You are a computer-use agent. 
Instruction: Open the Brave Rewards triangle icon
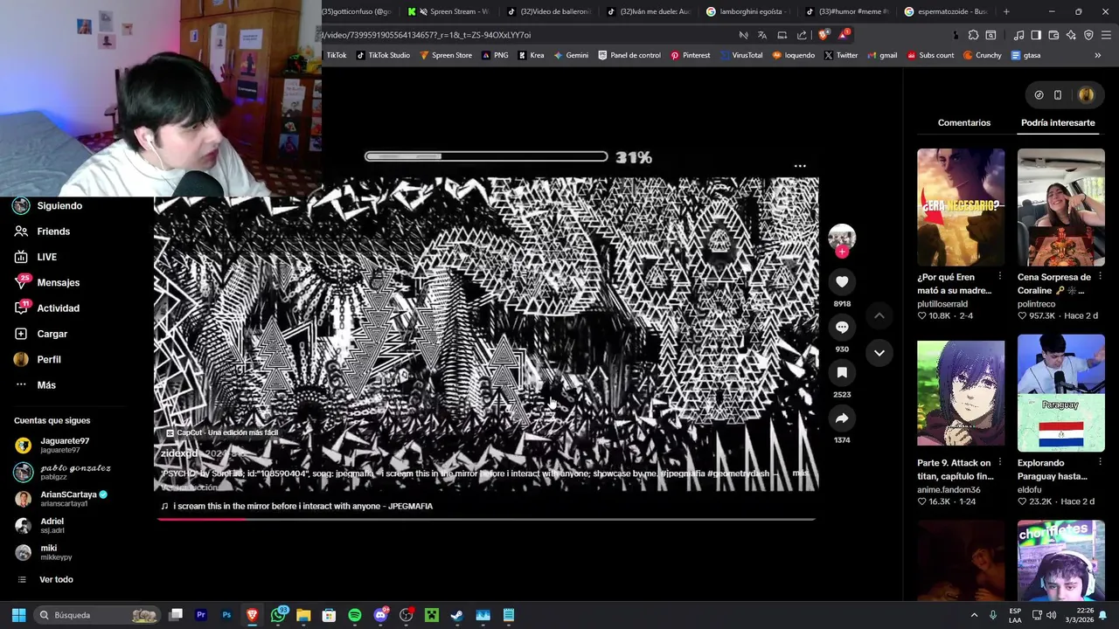click(x=844, y=35)
